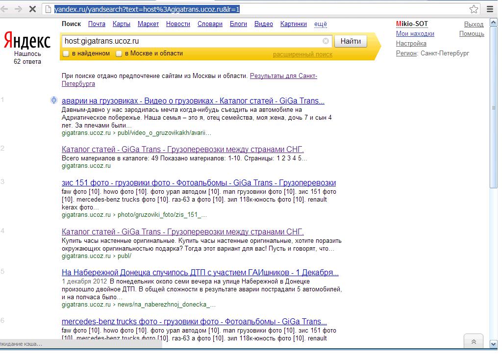Click 'Всего материалов в каталоге: 49' snippet
Screen dimensions: 502x362
[110, 158]
